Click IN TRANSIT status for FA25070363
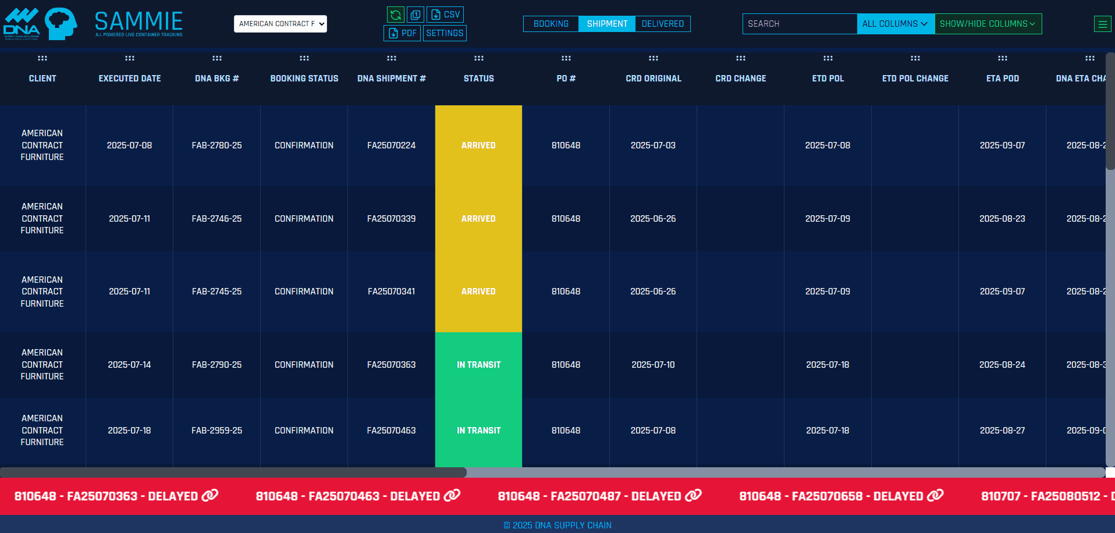 pyautogui.click(x=478, y=365)
